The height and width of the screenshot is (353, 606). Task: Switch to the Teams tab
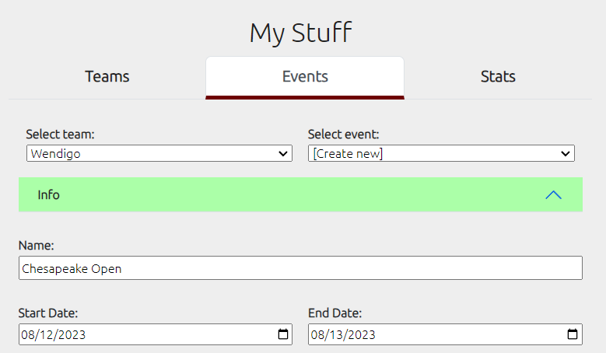pos(107,77)
